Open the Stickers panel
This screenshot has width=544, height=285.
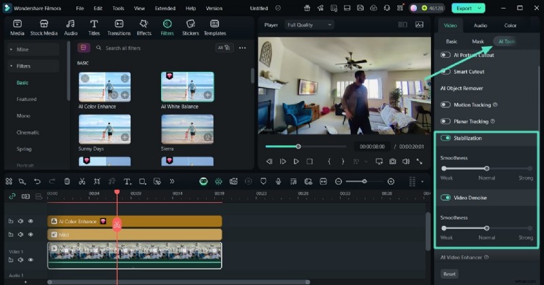[x=190, y=26]
